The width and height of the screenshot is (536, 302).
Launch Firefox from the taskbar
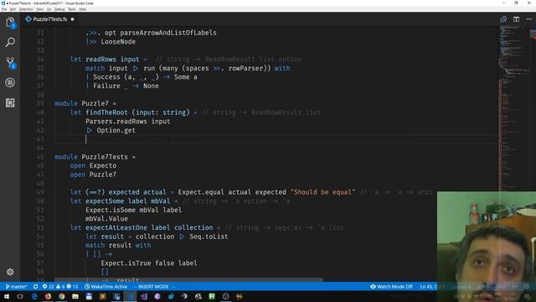pos(48,296)
